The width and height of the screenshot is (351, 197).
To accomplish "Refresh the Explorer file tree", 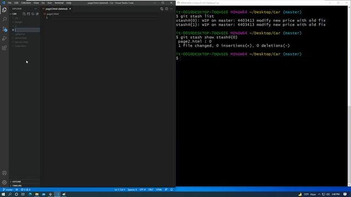I will pos(33,14).
